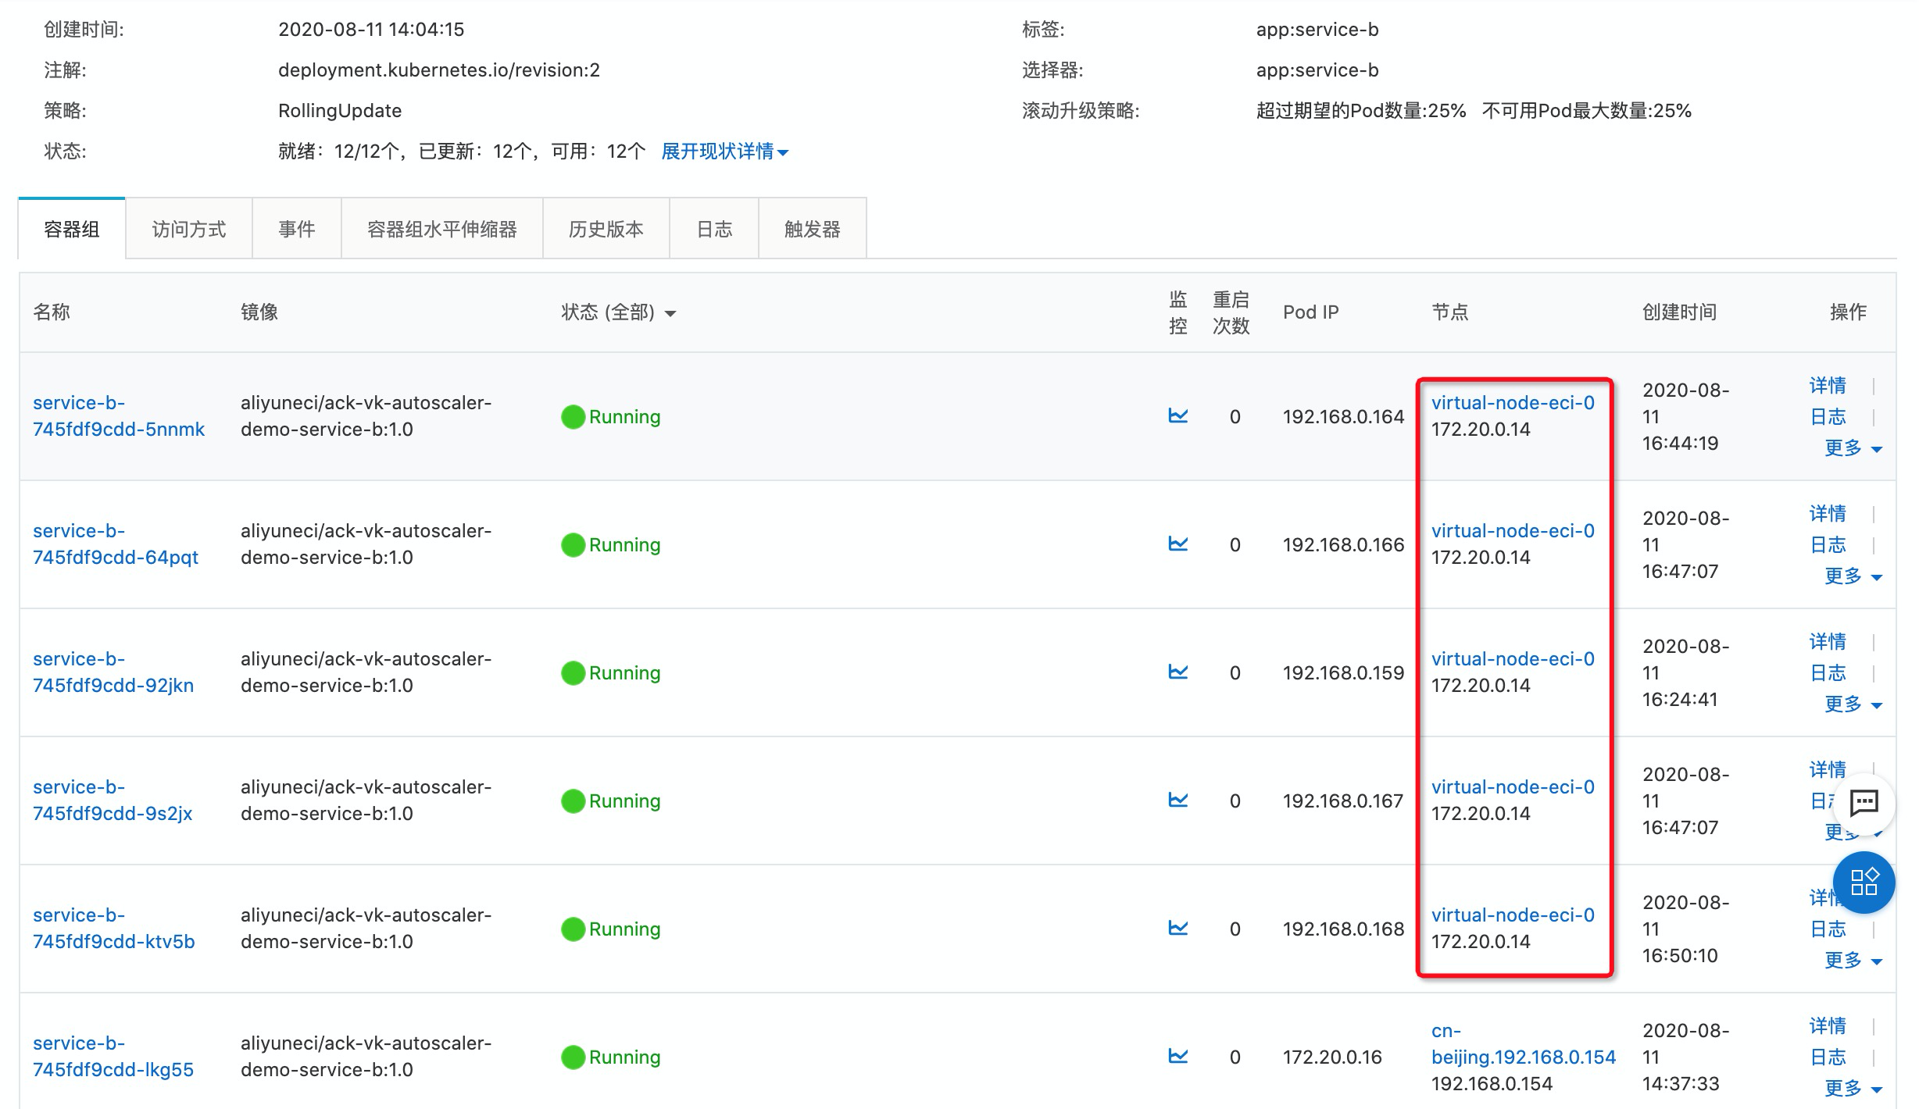This screenshot has height=1109, width=1919.
Task: Click the 名称 column header
Action: [52, 312]
